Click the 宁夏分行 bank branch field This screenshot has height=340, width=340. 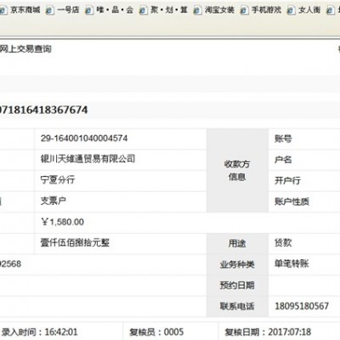coord(58,179)
